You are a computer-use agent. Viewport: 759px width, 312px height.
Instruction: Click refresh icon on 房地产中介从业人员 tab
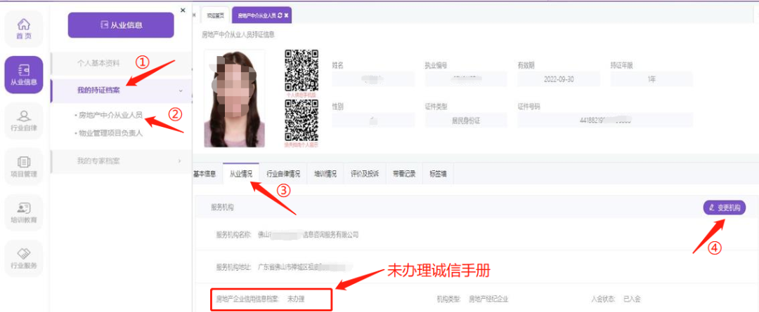[280, 15]
